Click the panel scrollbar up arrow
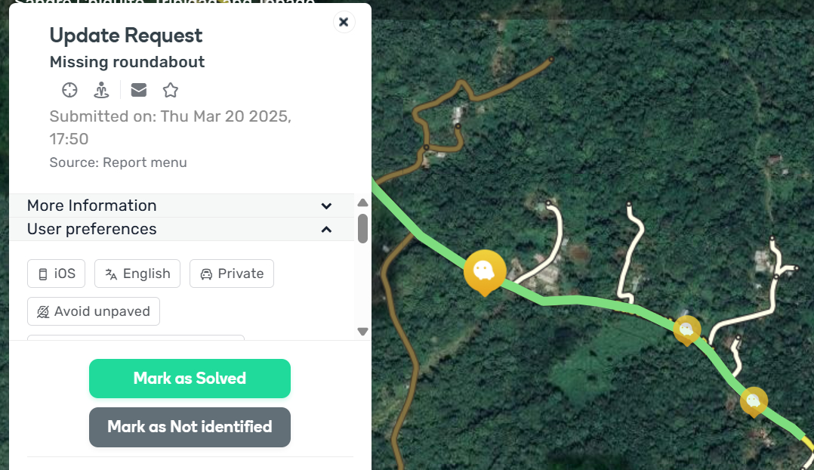The height and width of the screenshot is (470, 814). point(362,203)
